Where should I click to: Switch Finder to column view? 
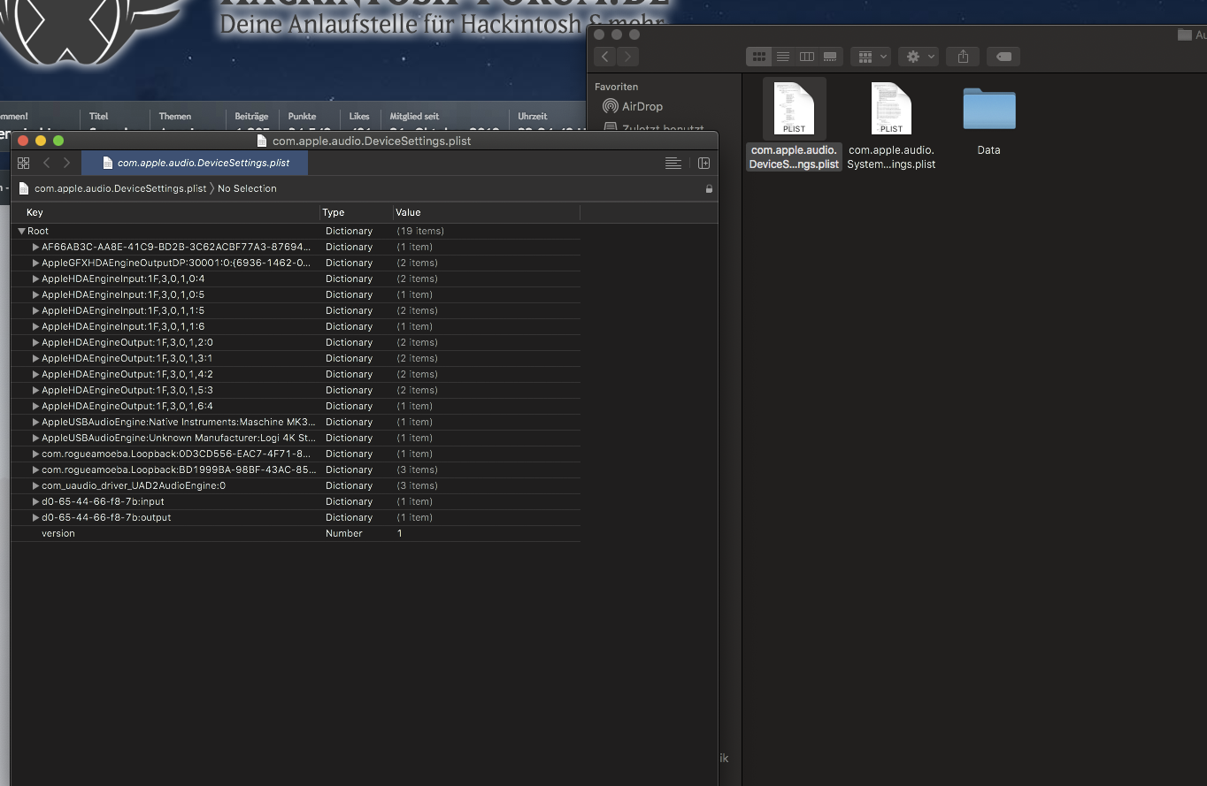[806, 57]
